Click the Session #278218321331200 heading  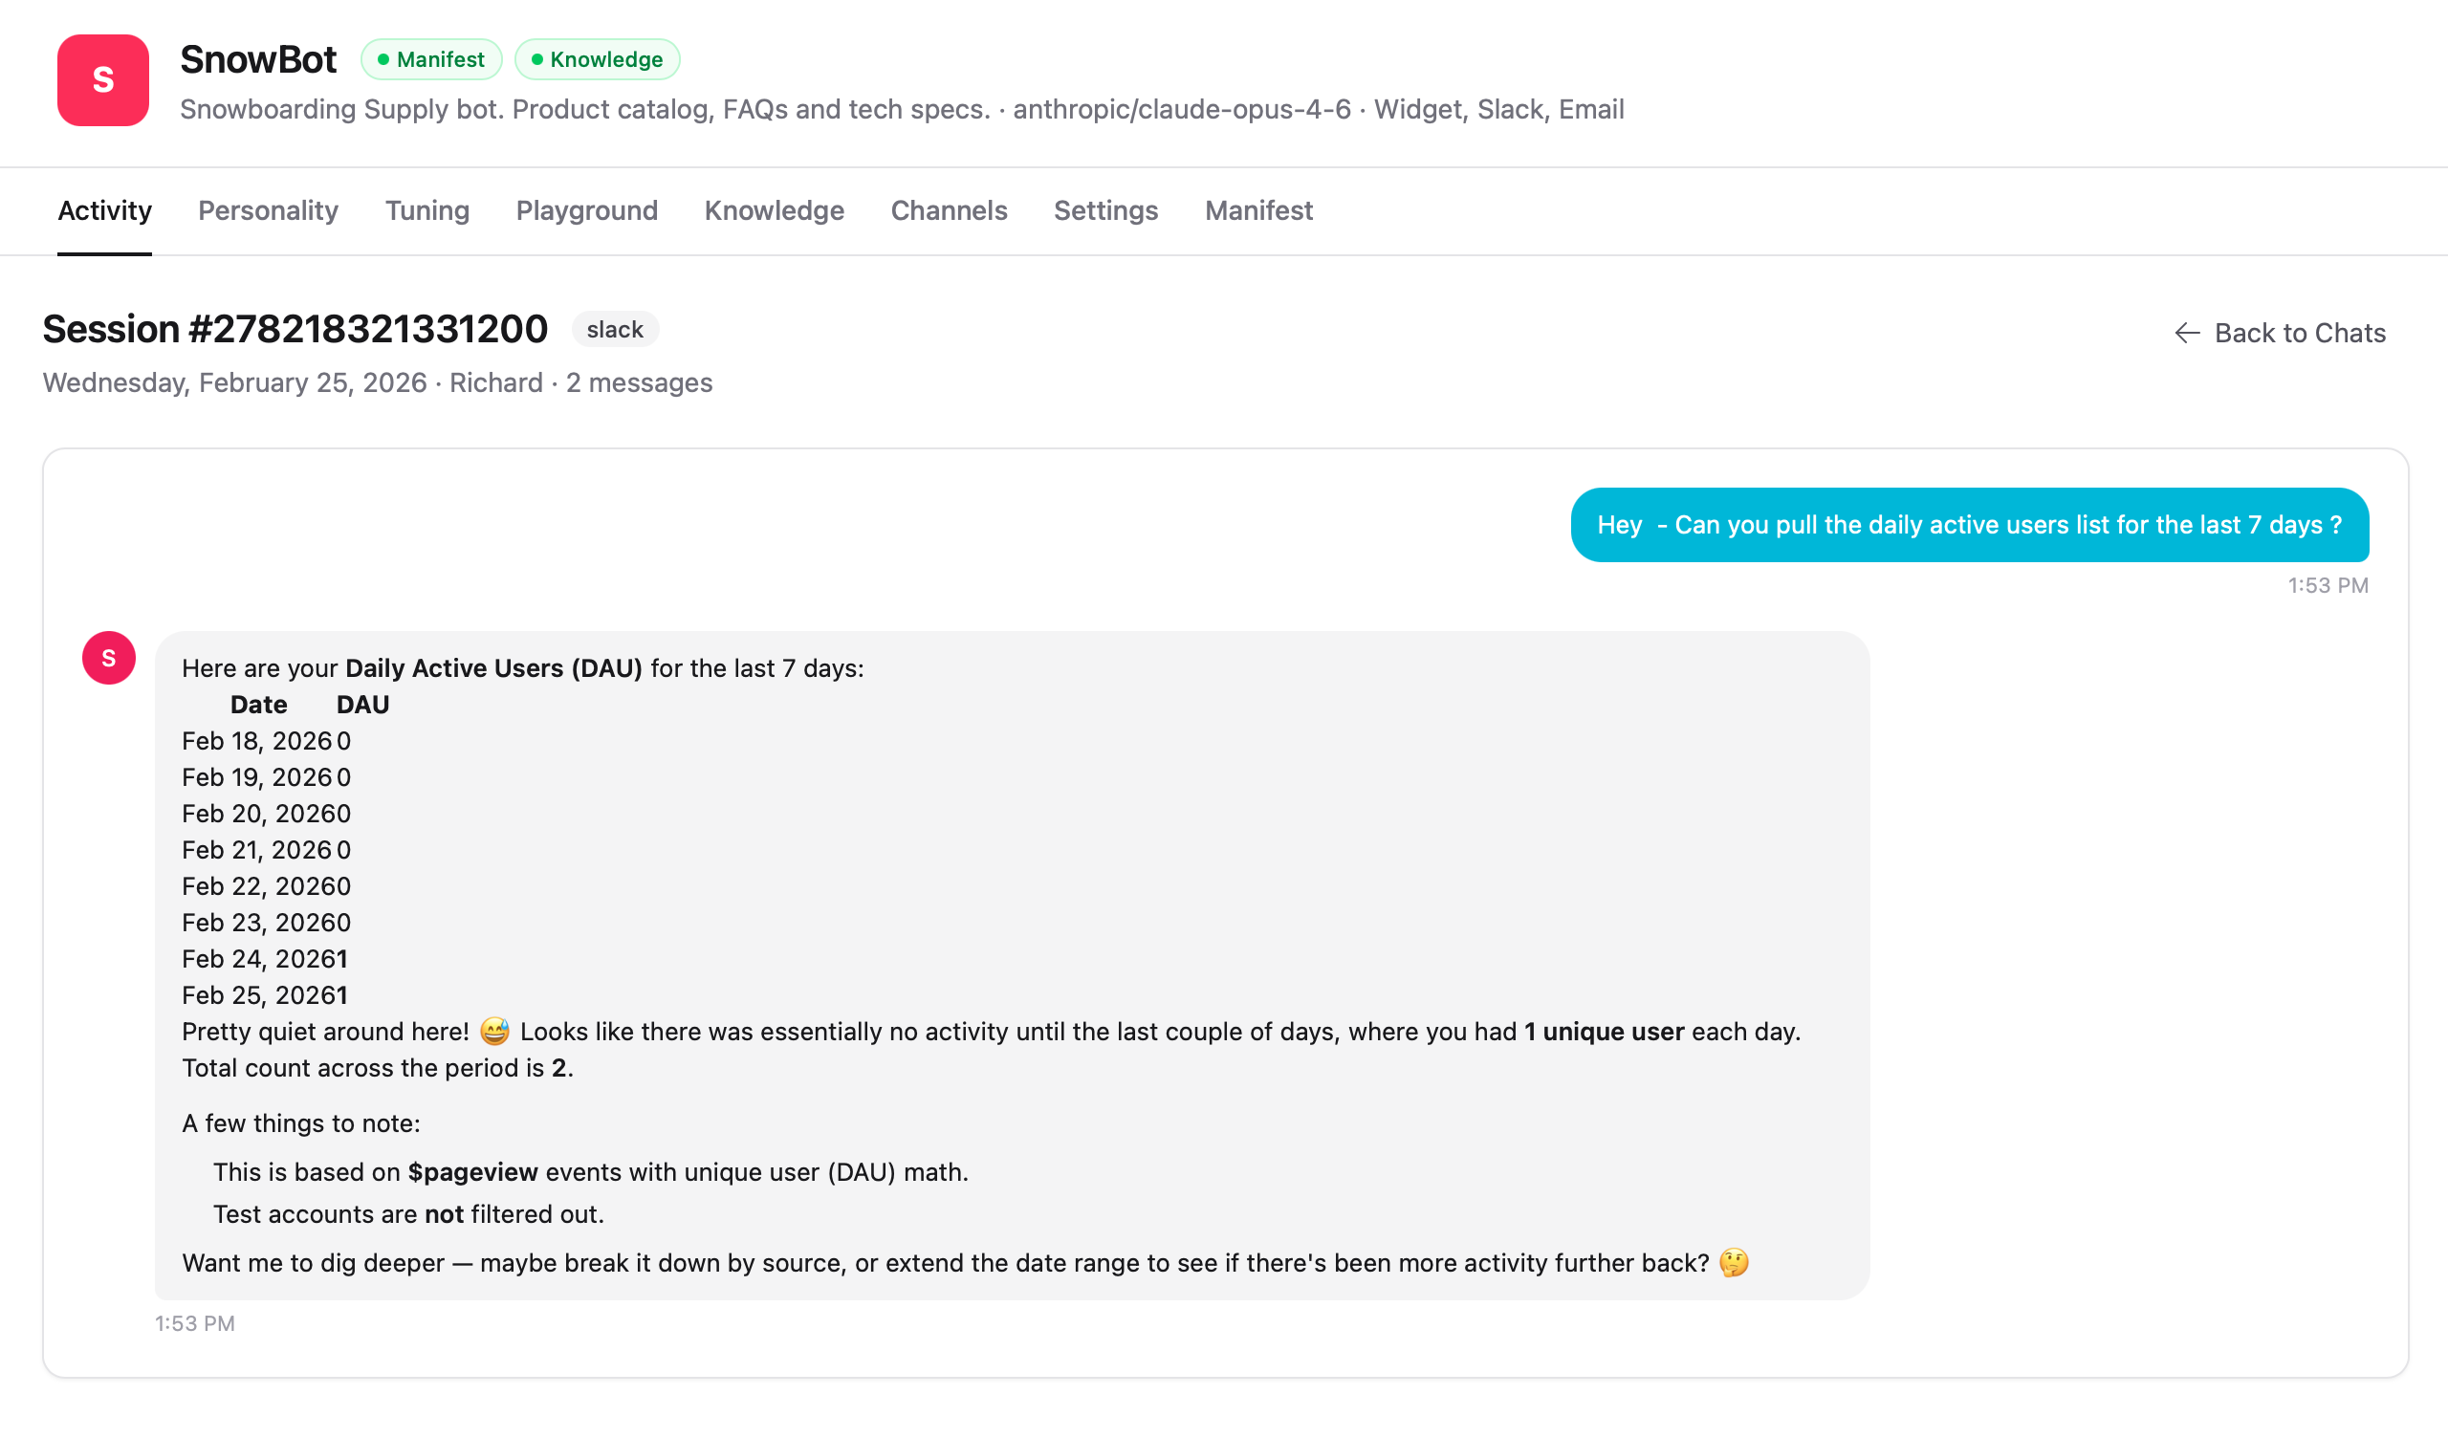click(295, 329)
